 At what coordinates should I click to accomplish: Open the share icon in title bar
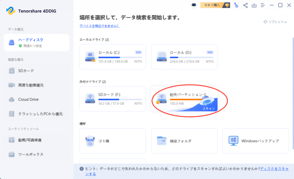click(x=245, y=5)
